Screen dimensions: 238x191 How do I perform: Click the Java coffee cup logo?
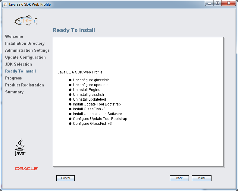click(x=20, y=147)
